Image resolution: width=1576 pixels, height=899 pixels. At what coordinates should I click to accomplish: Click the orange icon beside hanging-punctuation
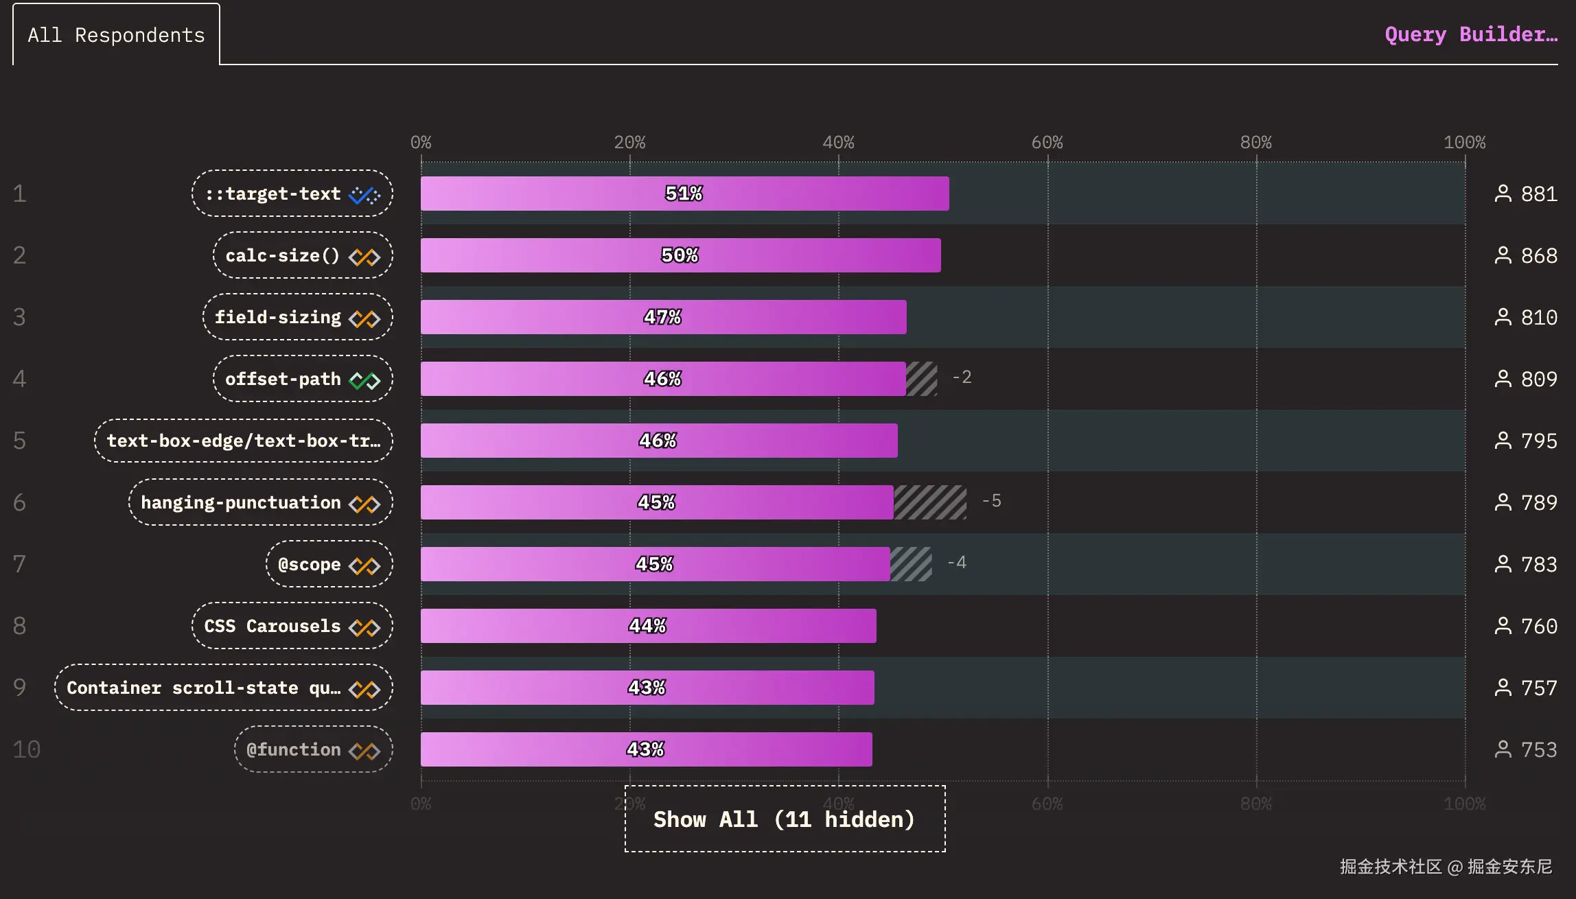(364, 504)
